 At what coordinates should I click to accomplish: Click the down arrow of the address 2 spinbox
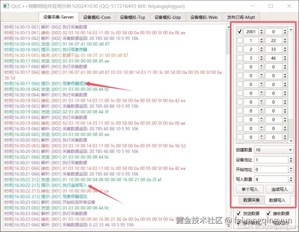pos(261,51)
